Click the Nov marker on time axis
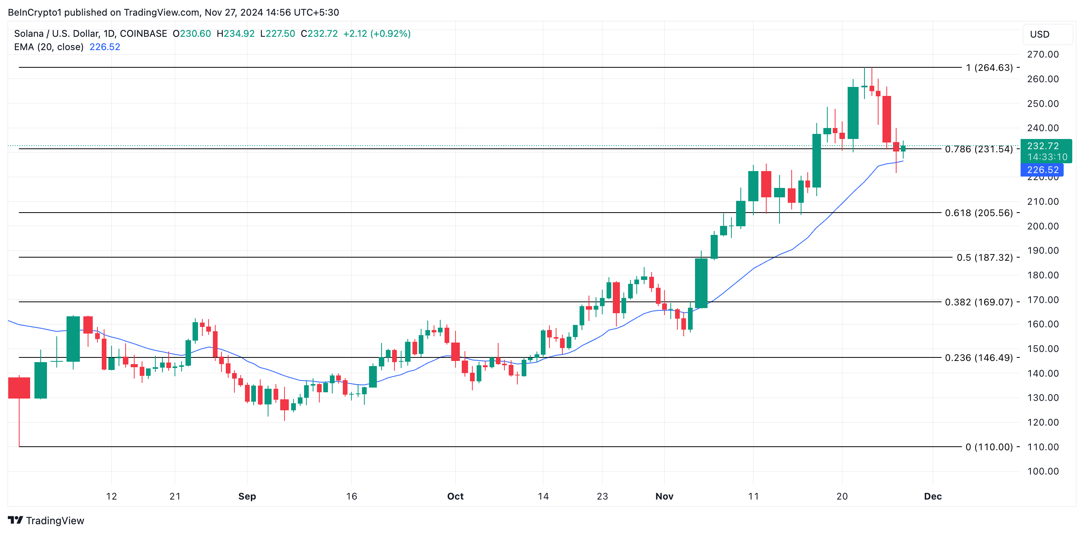Screen dimensions: 1084x534 tap(664, 496)
